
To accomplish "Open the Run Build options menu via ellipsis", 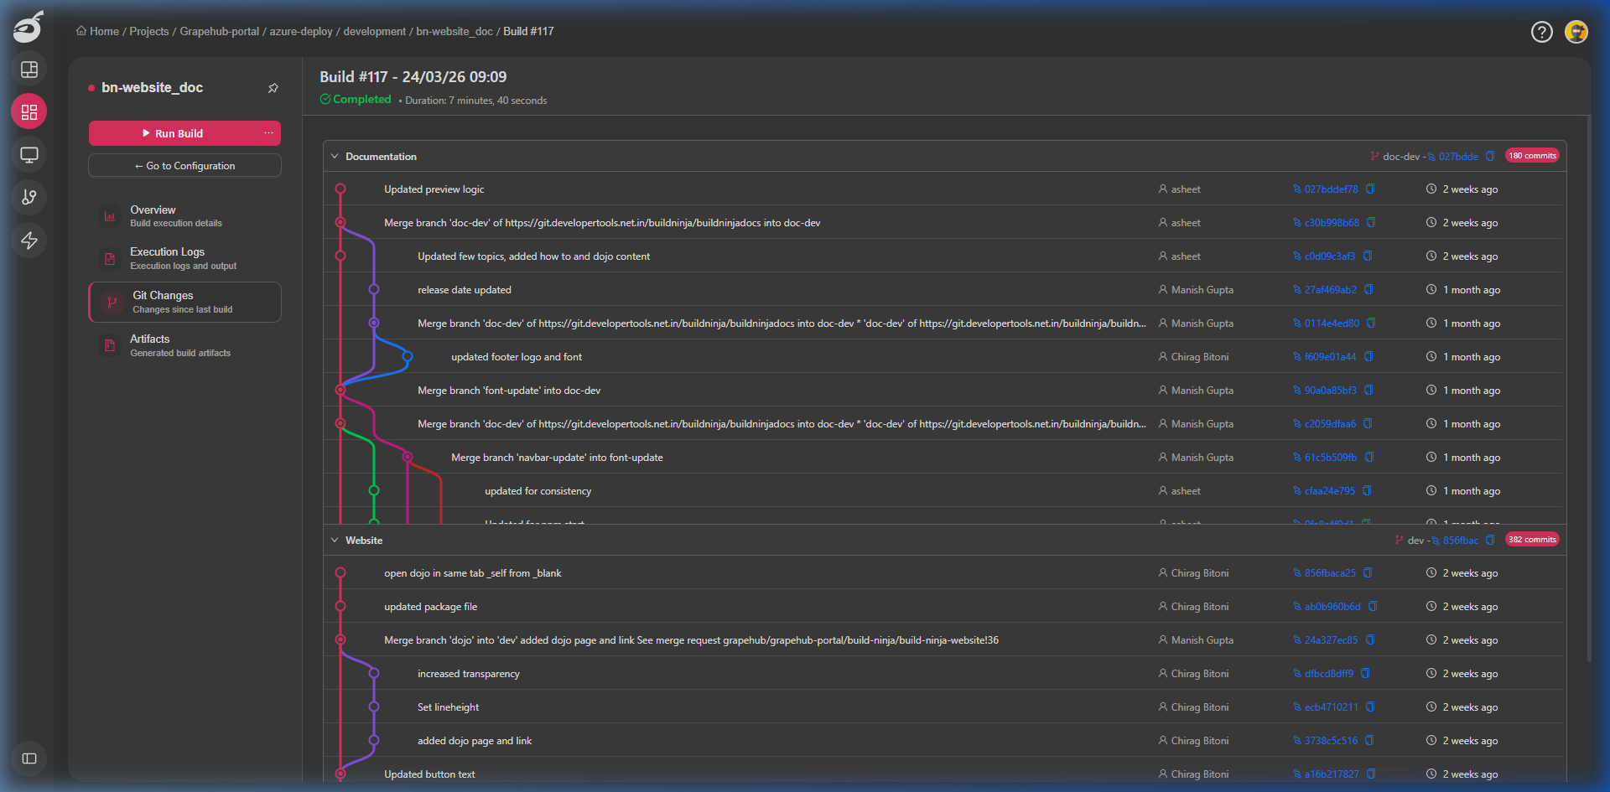I will point(268,132).
